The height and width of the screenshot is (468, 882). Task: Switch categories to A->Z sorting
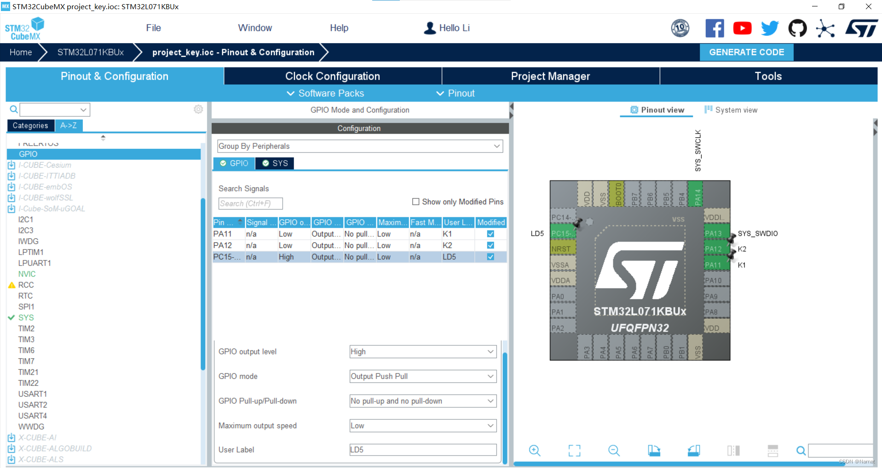pos(69,125)
